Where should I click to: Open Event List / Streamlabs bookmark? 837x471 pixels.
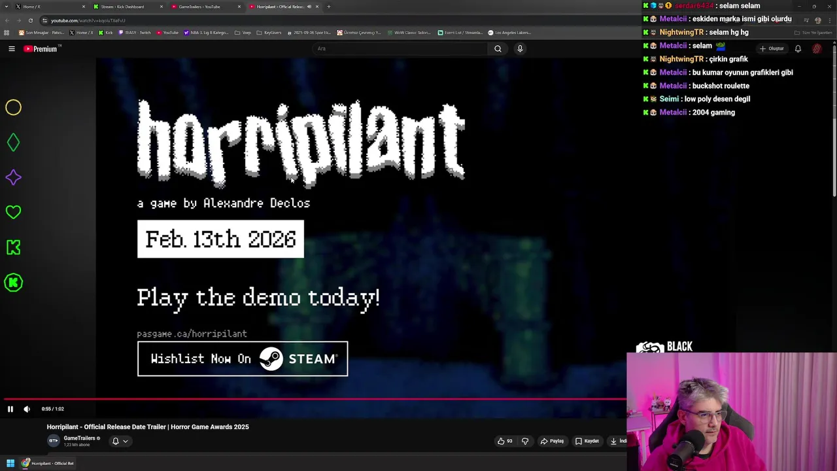[x=460, y=33]
